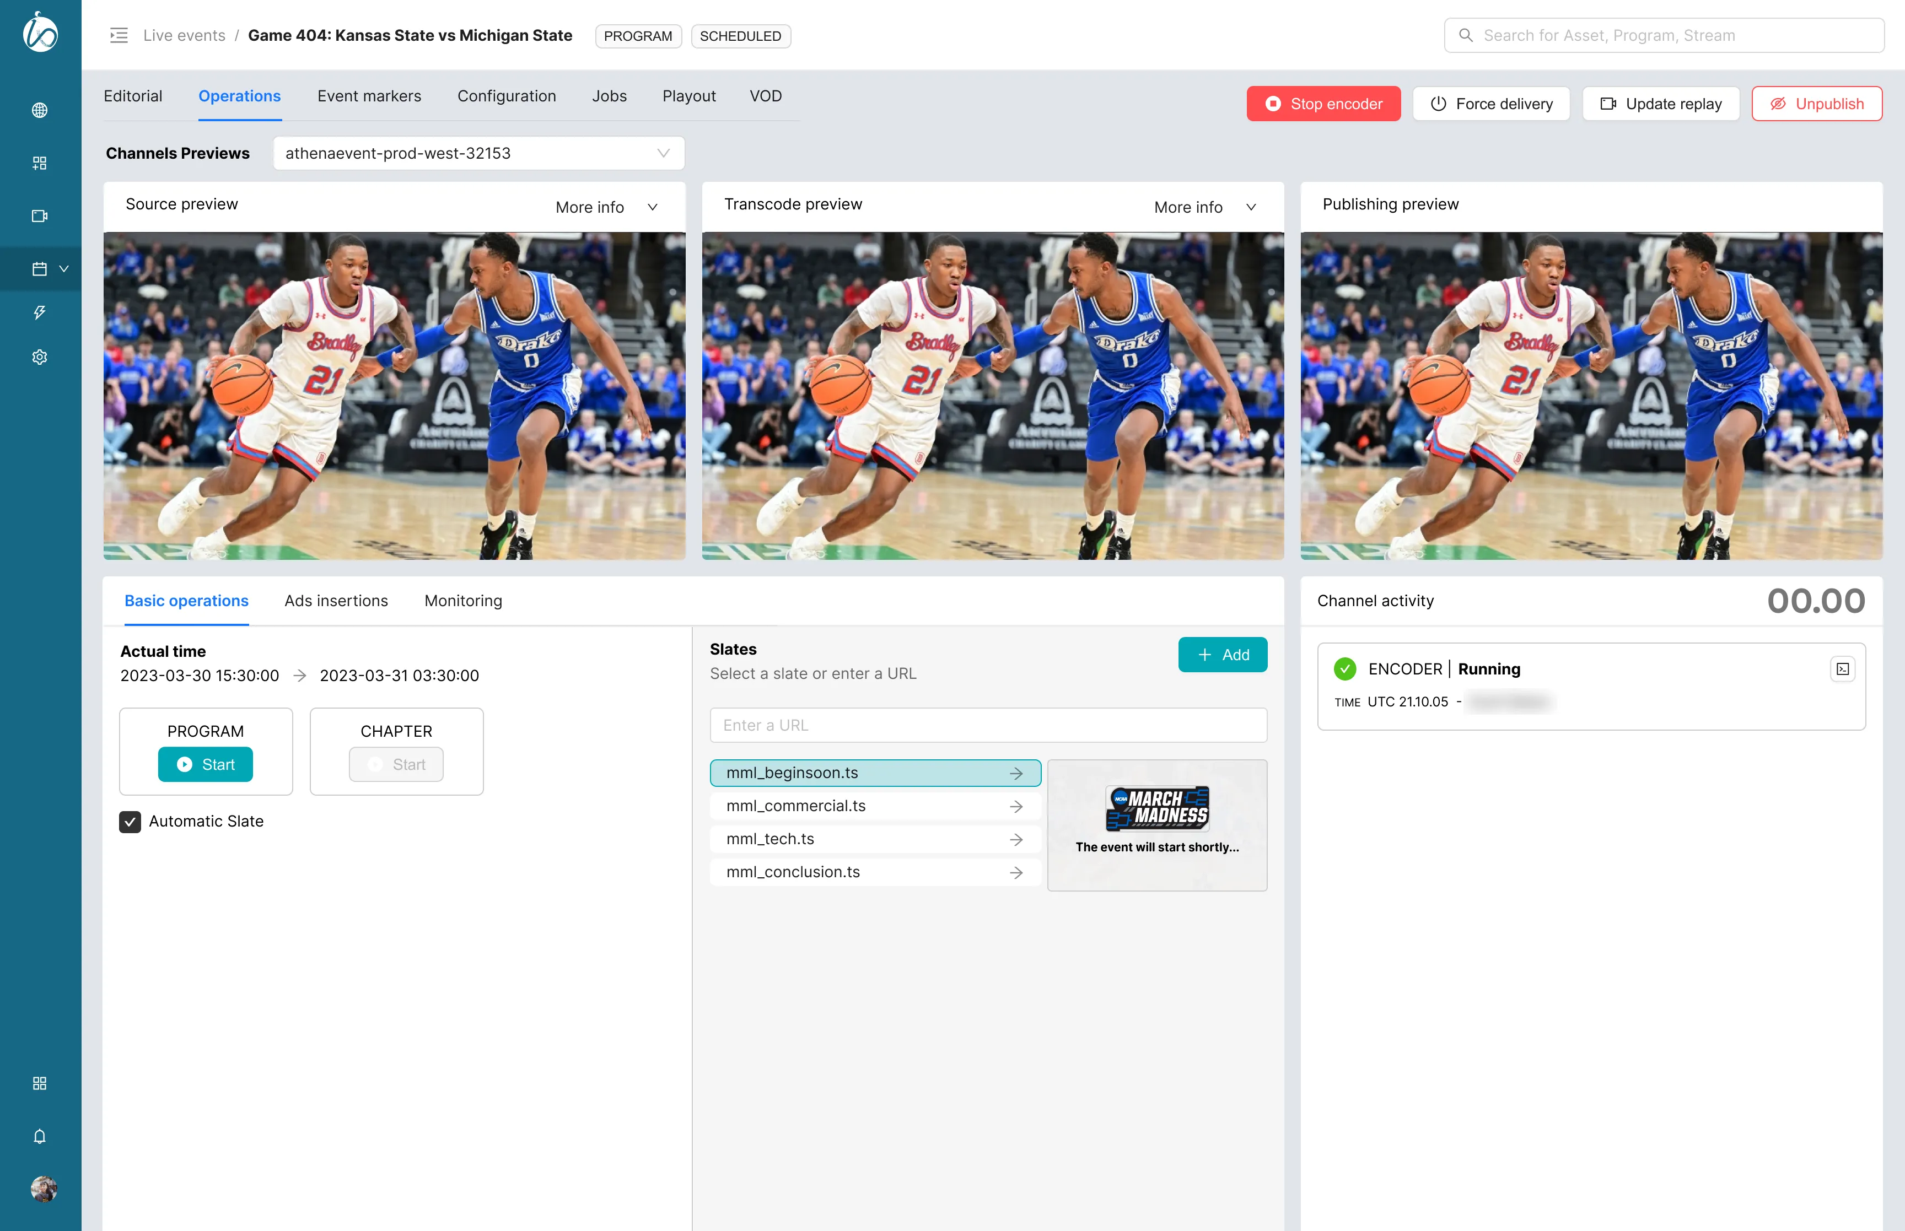The height and width of the screenshot is (1231, 1905).
Task: Click the Unpublish button
Action: [x=1816, y=104]
